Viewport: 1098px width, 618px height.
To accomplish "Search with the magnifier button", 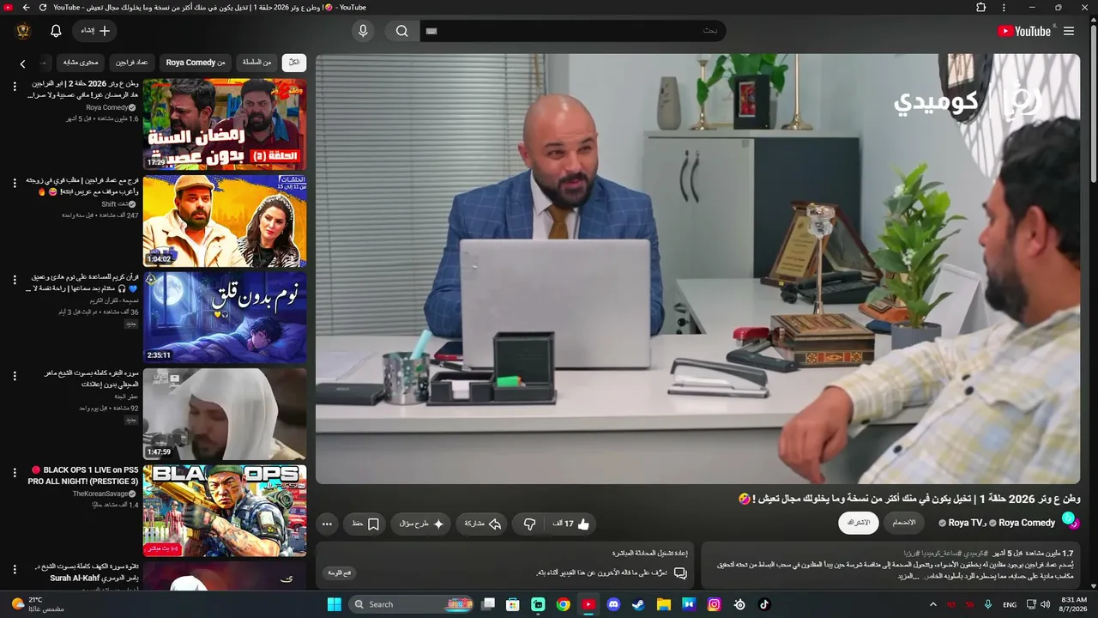I will point(402,31).
